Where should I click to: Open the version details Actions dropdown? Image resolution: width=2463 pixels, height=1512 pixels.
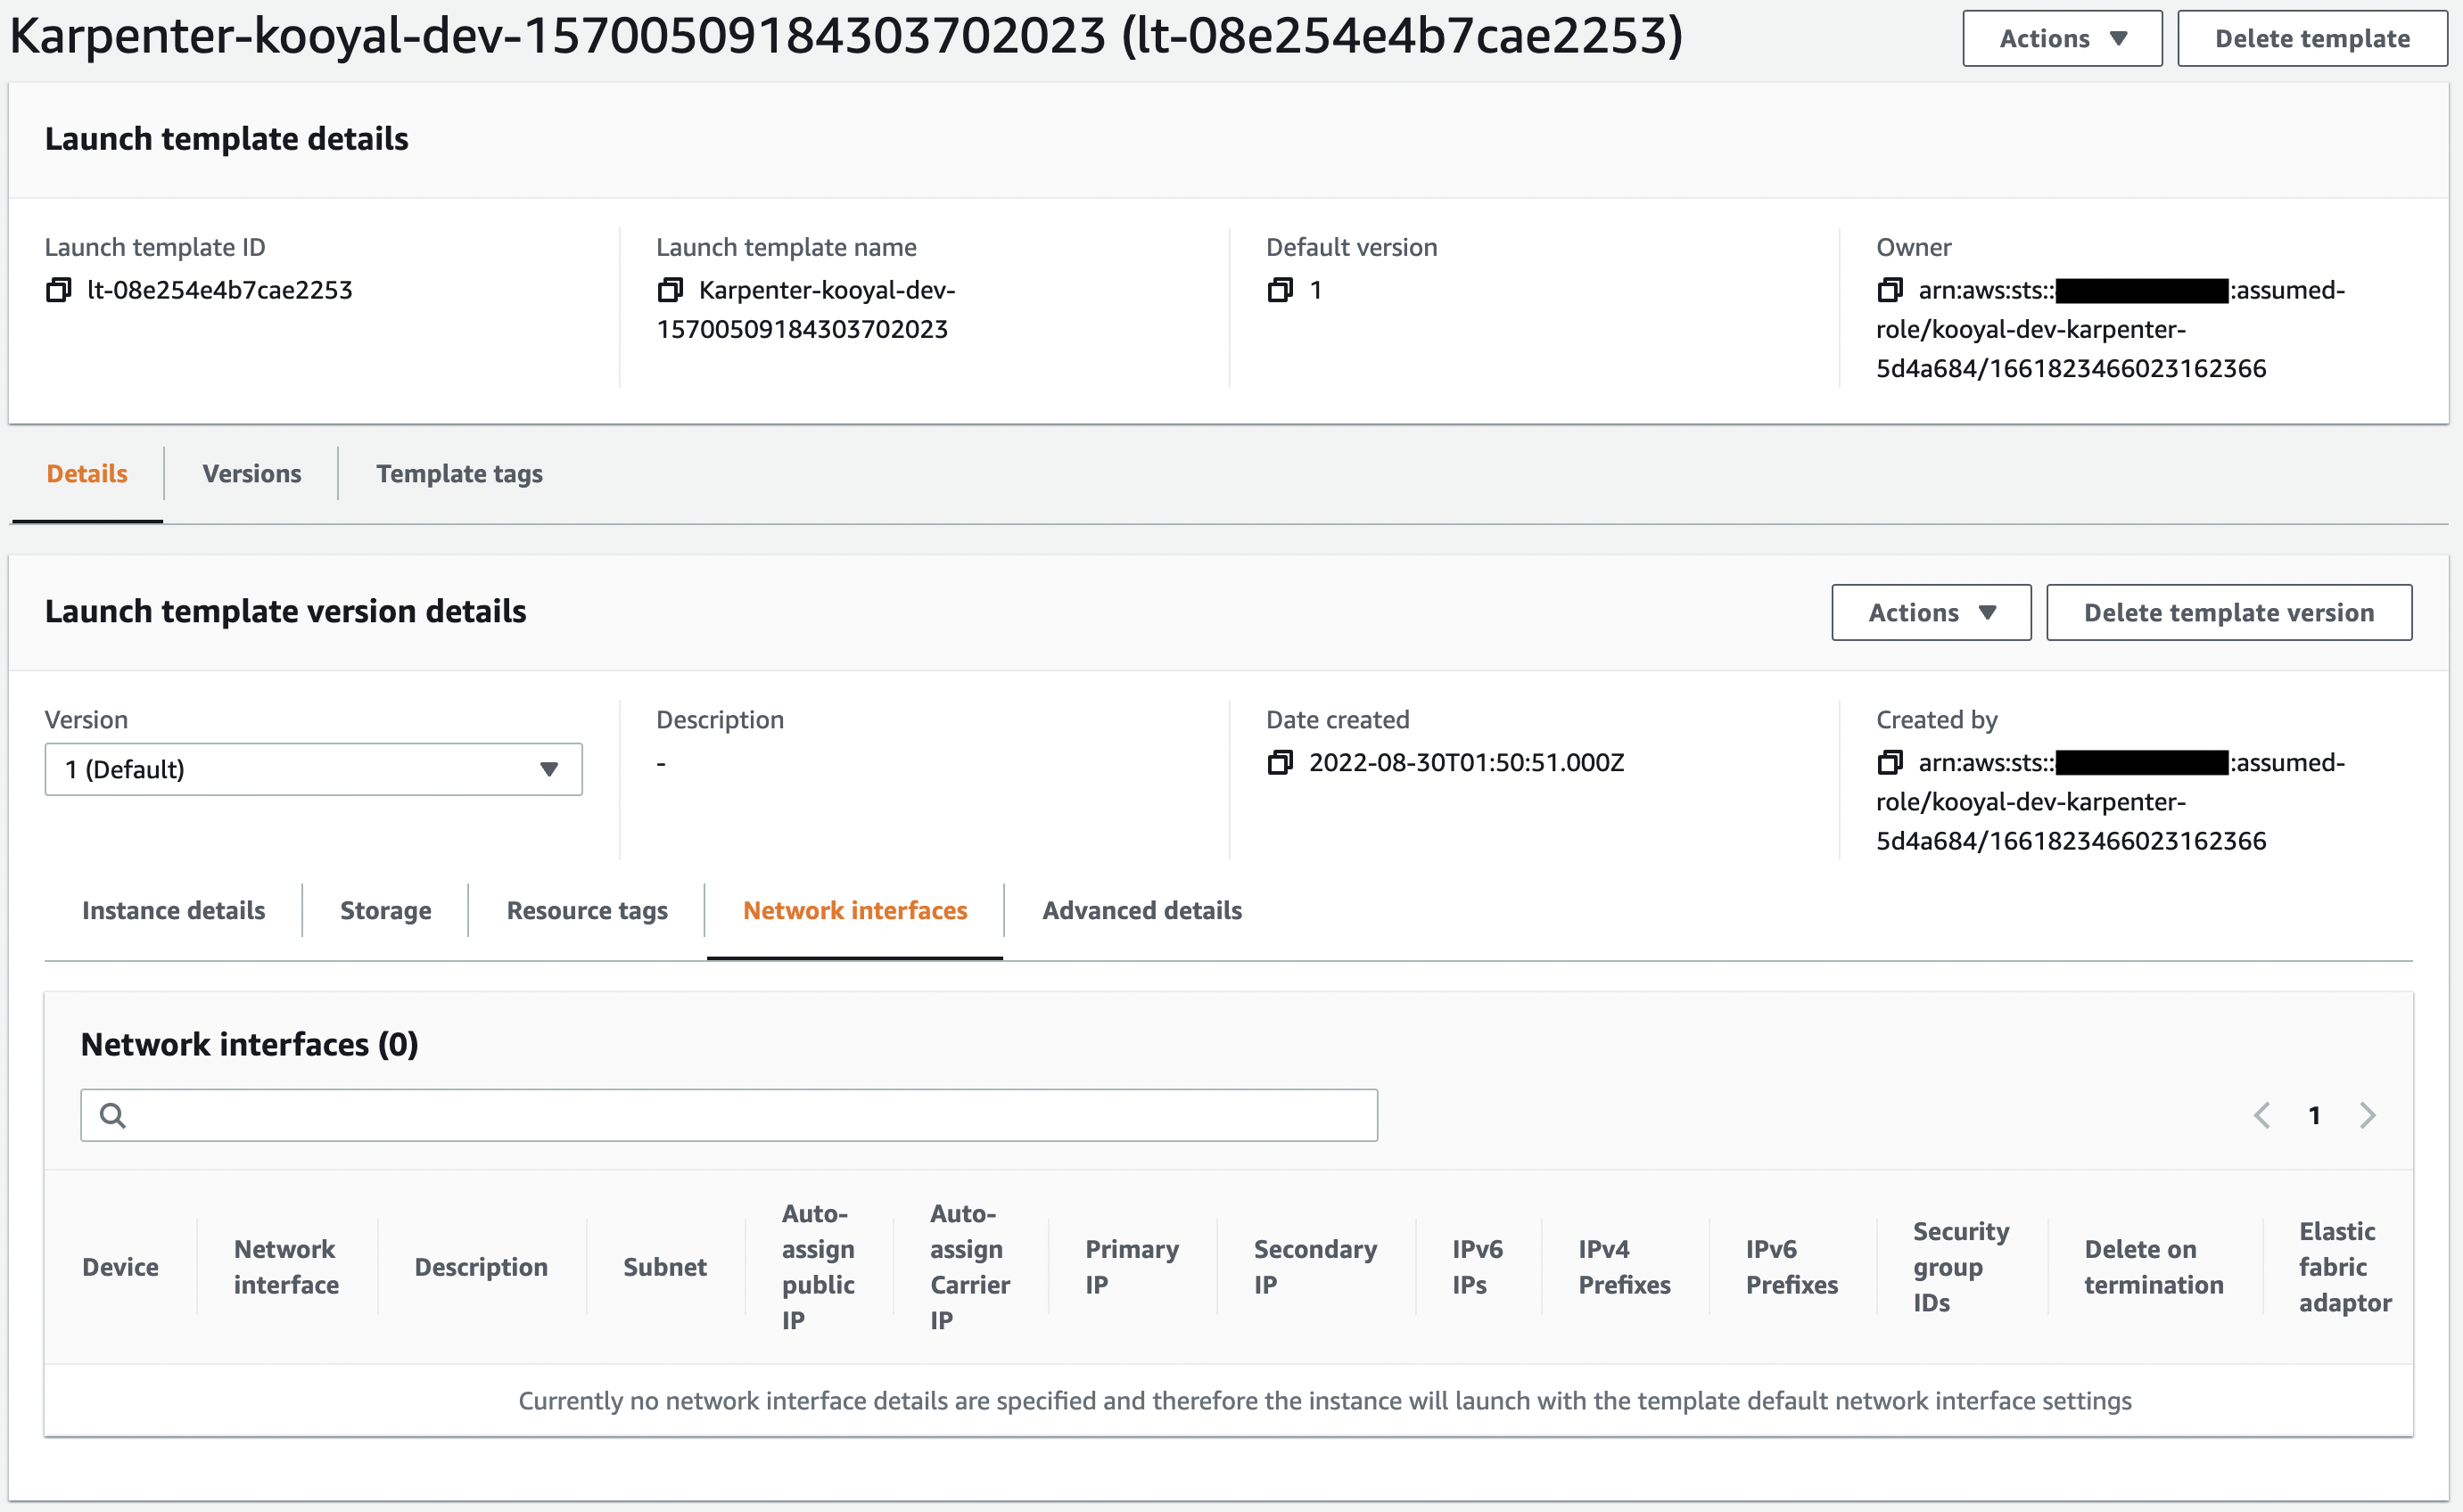point(1930,611)
